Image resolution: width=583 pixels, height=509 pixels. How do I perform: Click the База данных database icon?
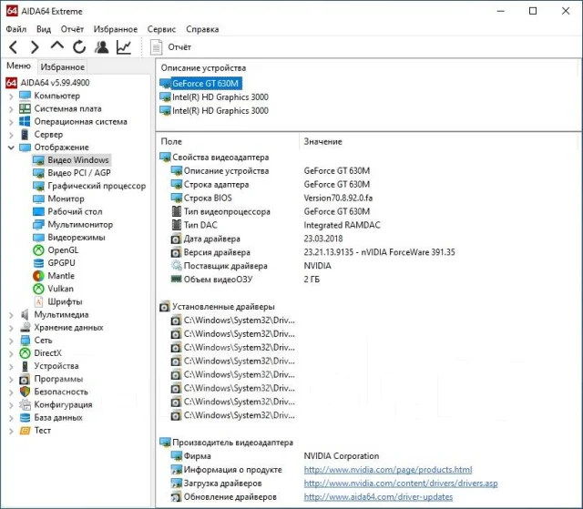coord(25,418)
